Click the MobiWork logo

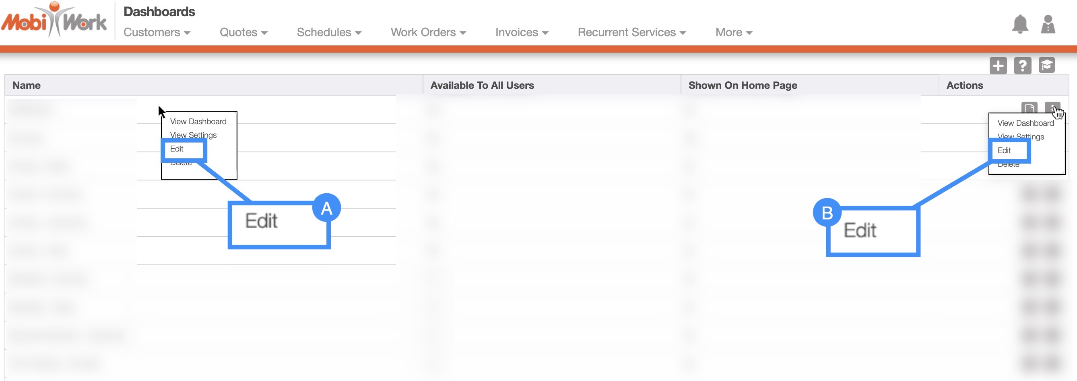(x=54, y=21)
